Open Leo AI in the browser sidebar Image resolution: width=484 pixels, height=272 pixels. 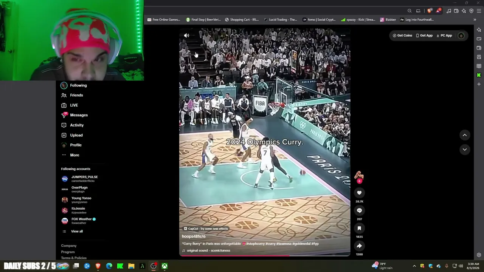[x=479, y=29]
